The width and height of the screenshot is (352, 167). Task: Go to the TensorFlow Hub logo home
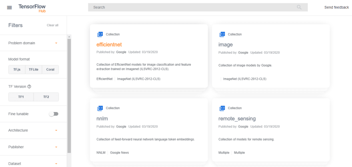tap(32, 8)
